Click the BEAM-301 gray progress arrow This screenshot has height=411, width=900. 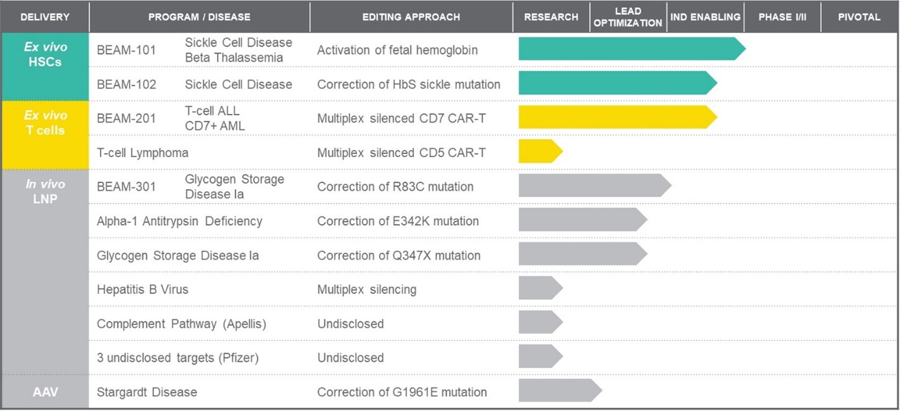595,185
